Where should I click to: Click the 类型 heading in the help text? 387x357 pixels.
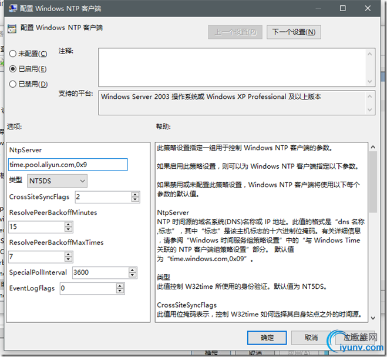[163, 277]
